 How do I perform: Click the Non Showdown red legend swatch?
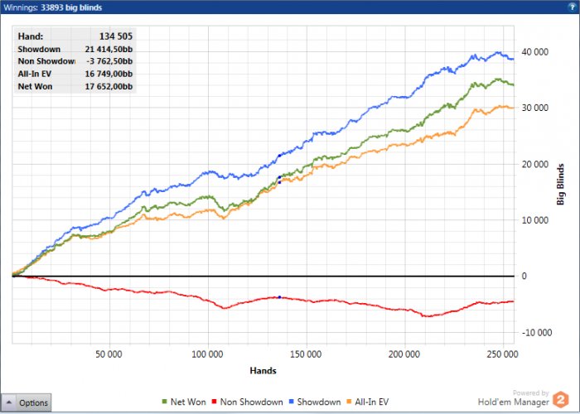[x=214, y=402]
